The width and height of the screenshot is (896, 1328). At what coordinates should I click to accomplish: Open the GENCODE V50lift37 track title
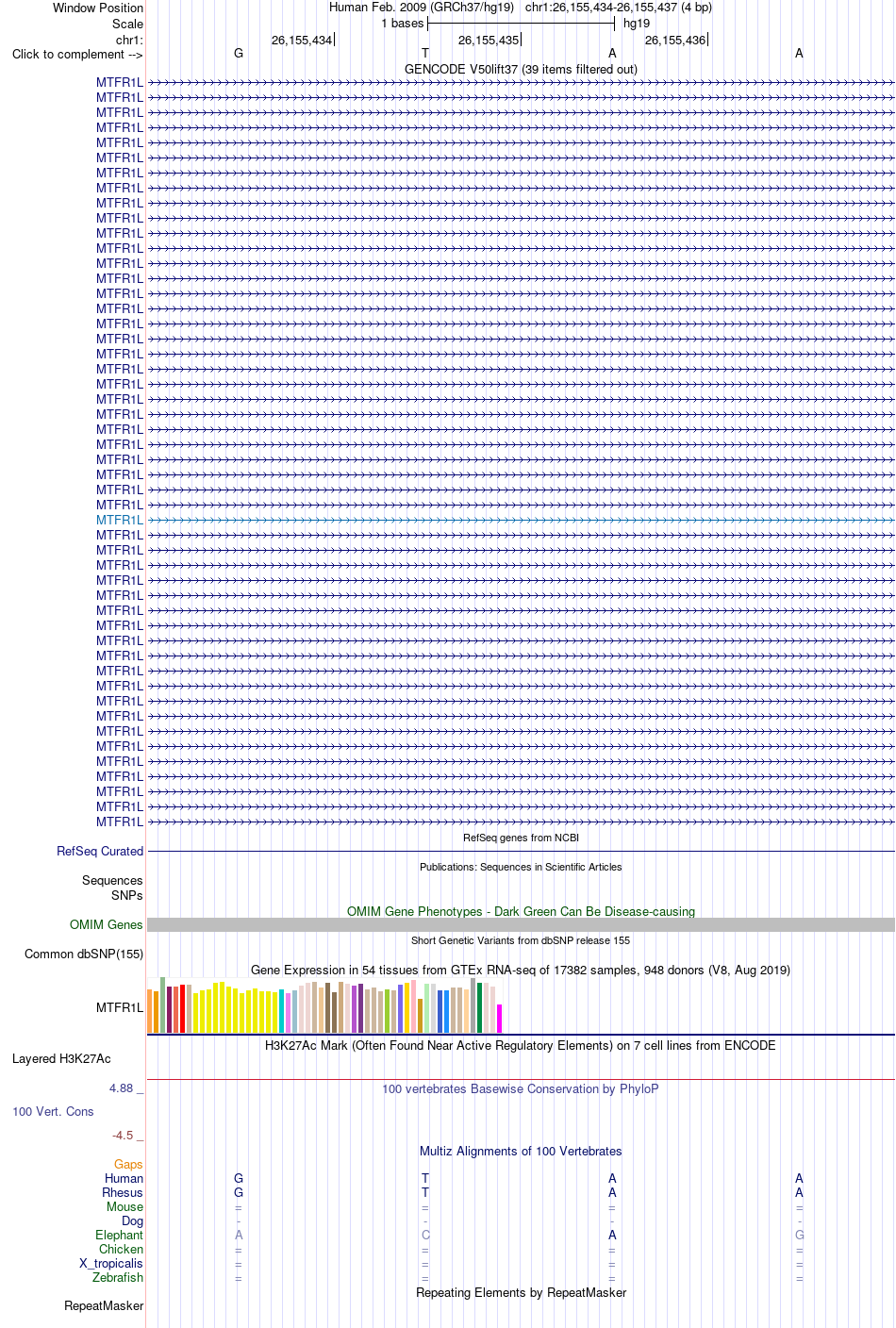[521, 69]
